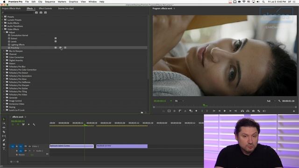
Task: Switch to the Source (no clips) tab
Action: tap(66, 8)
